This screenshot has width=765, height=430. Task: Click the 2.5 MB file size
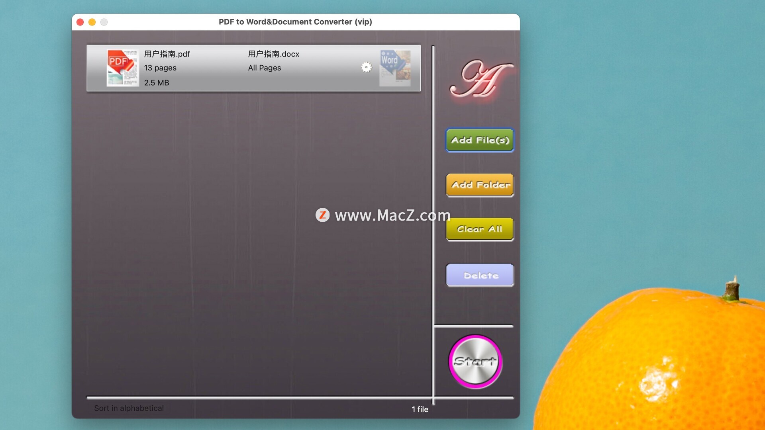(157, 83)
